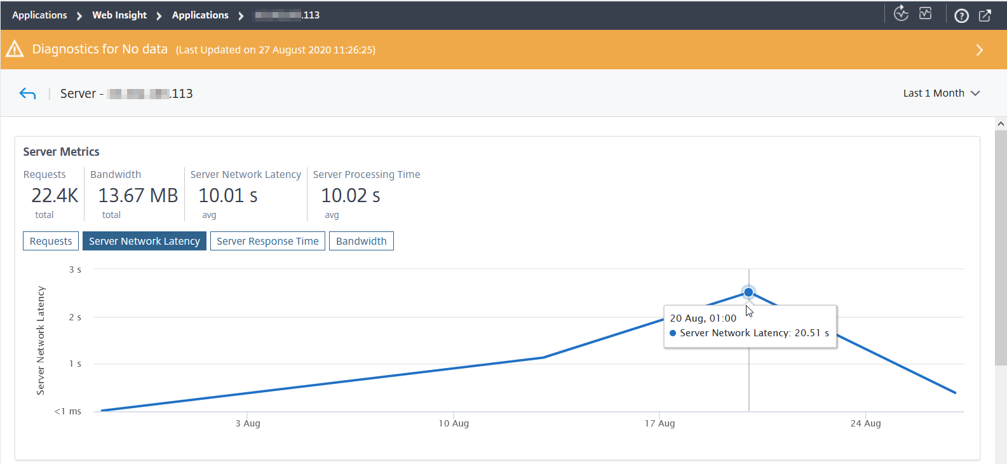The image size is (1007, 464).
Task: Switch chart to Requests tab
Action: [51, 241]
